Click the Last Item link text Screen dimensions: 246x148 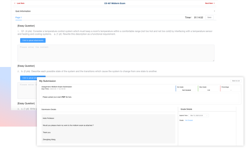click(x=21, y=3)
